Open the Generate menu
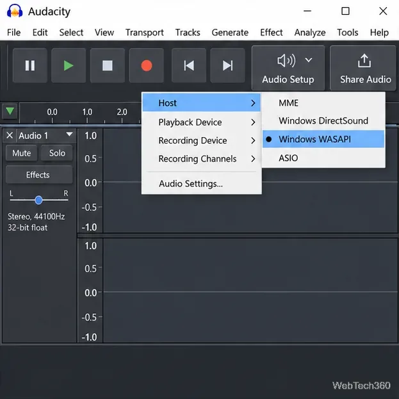Viewport: 399px width, 399px height. pyautogui.click(x=230, y=33)
